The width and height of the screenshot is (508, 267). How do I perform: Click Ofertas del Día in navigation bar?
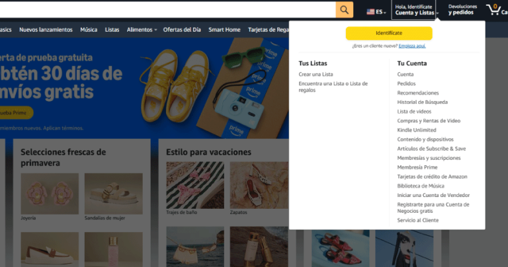182,30
